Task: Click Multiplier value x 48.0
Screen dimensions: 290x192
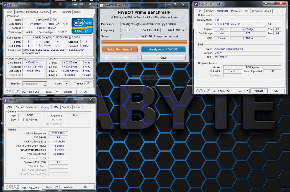Action: (33, 66)
